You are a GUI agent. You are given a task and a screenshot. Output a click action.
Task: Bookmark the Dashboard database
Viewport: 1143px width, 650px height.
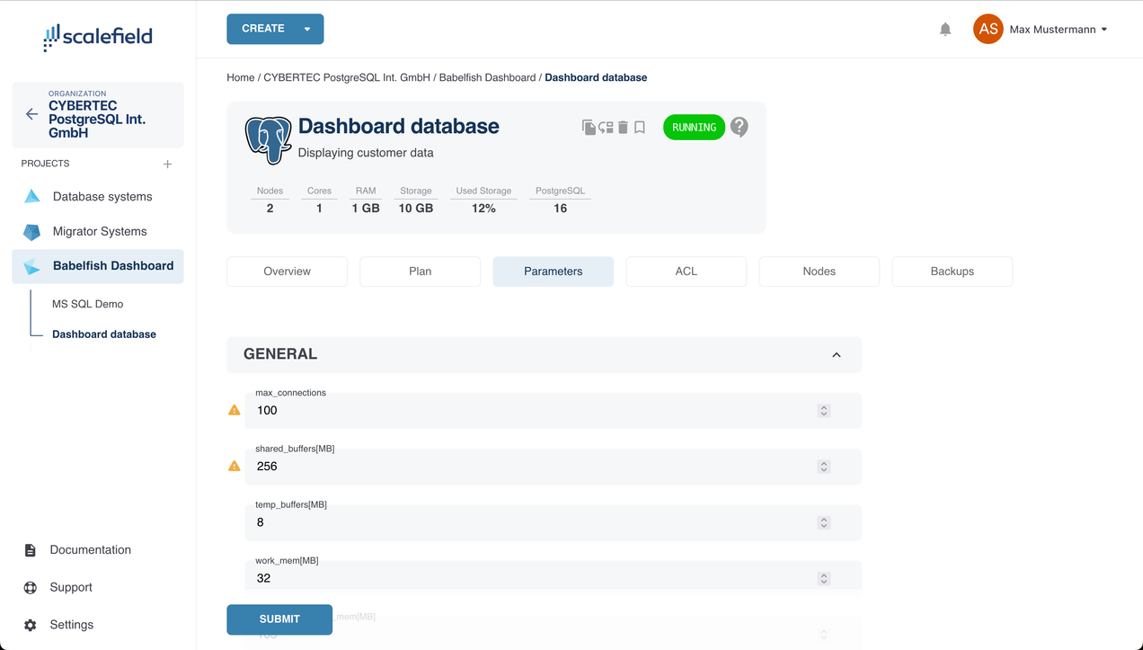point(640,128)
